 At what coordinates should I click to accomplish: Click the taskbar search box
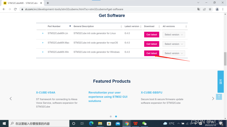pyautogui.click(x=39, y=123)
